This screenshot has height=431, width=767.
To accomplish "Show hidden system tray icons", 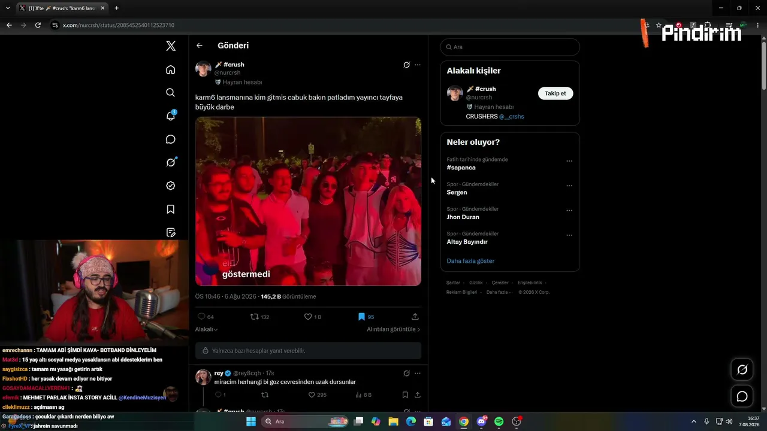I will pos(694,421).
